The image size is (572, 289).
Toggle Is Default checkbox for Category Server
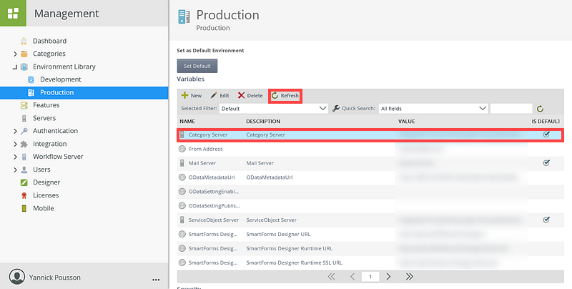pyautogui.click(x=546, y=134)
